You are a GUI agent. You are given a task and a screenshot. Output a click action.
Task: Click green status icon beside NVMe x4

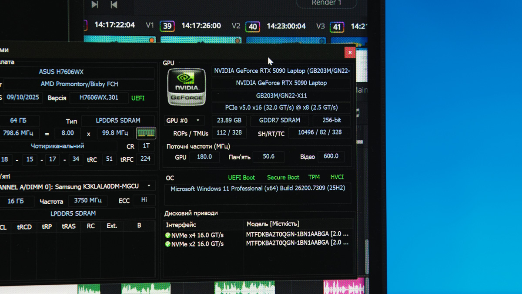tap(168, 235)
